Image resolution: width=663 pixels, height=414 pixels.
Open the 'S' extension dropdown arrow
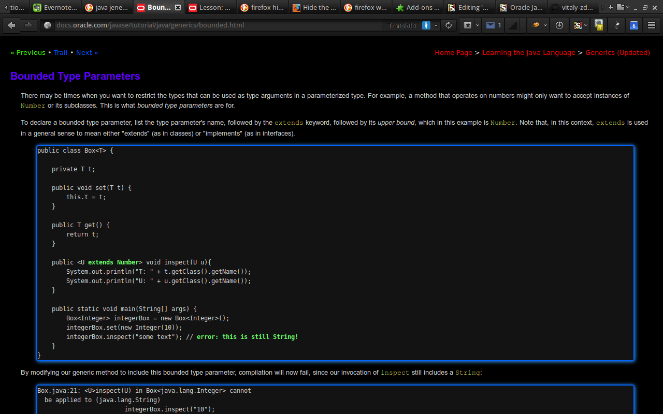(586, 25)
